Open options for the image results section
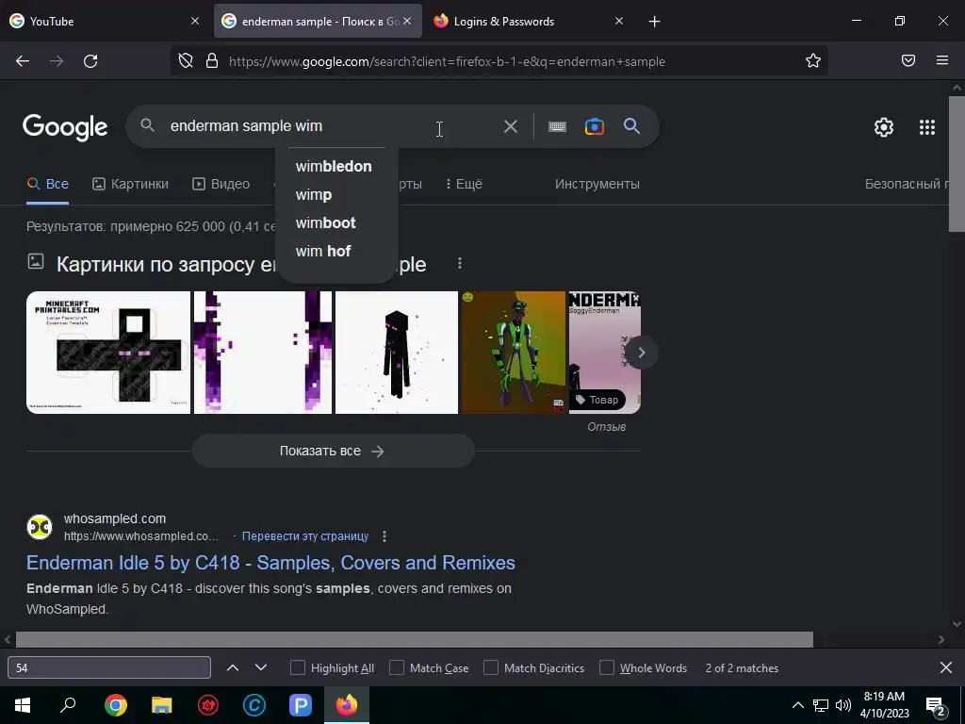Viewport: 965px width, 724px height. click(x=460, y=264)
